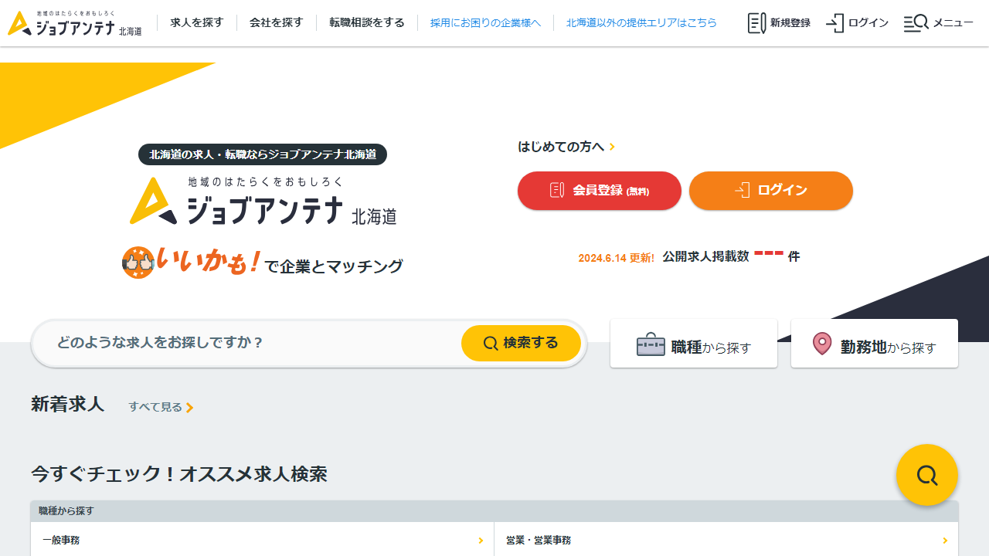This screenshot has height=556, width=989.
Task: Click the yellow 検索する button
Action: point(521,343)
